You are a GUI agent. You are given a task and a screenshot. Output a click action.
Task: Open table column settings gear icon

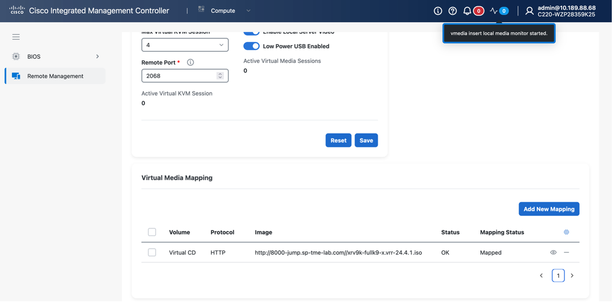[566, 232]
